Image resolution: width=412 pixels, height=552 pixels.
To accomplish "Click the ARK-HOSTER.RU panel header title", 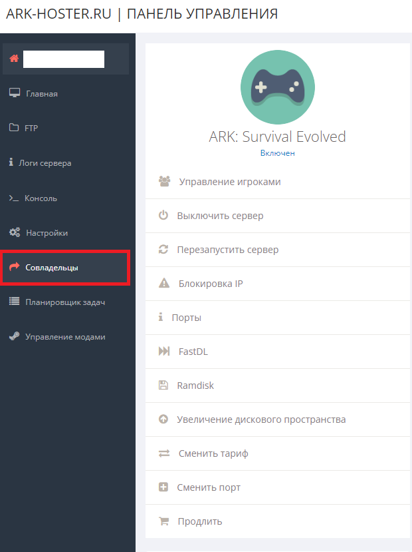I will tap(142, 14).
